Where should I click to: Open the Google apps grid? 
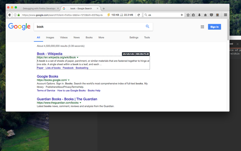202,27
